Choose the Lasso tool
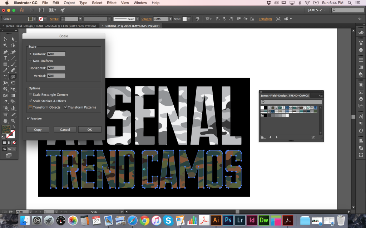Viewport: 366px width, 228px height. [x=13, y=45]
